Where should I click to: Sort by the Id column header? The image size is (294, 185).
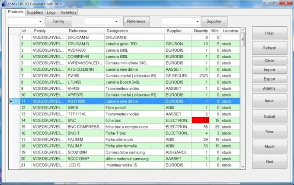click(x=26, y=31)
